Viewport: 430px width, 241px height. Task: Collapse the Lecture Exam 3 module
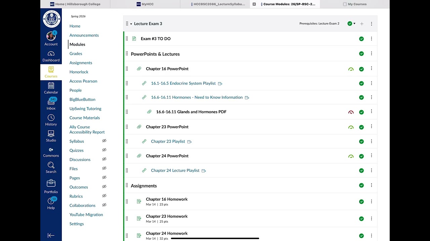[131, 24]
